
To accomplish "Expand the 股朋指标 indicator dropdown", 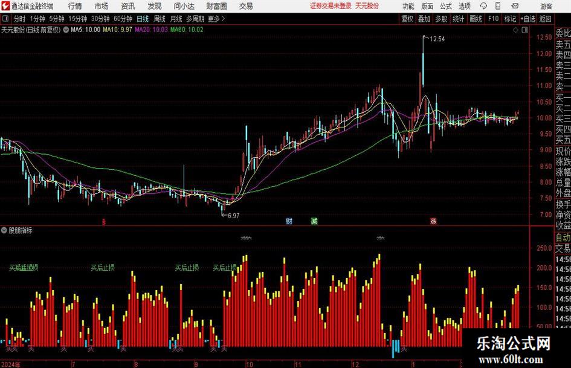I will tap(4, 230).
